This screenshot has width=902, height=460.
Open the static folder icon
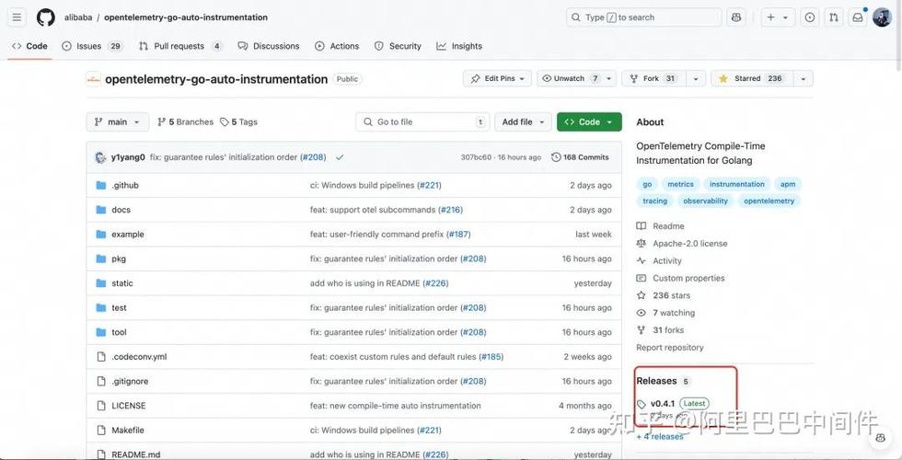(x=101, y=283)
